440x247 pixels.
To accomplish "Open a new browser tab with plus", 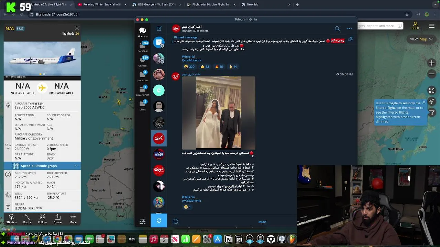I will tap(297, 4).
